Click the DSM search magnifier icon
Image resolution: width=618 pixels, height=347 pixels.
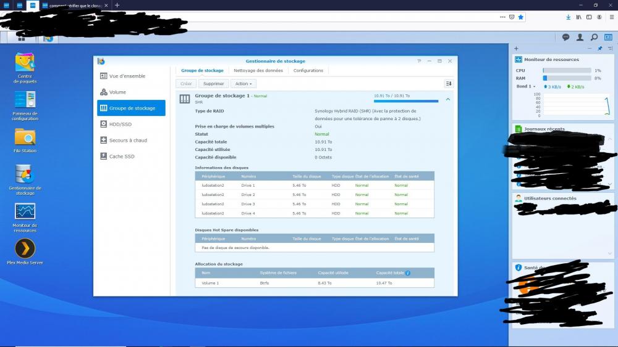[x=594, y=38]
